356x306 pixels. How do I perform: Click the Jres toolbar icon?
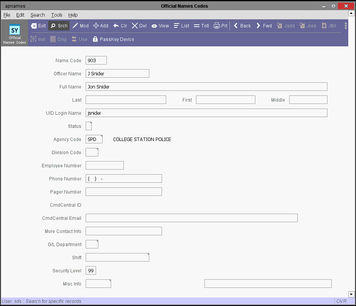click(x=308, y=26)
